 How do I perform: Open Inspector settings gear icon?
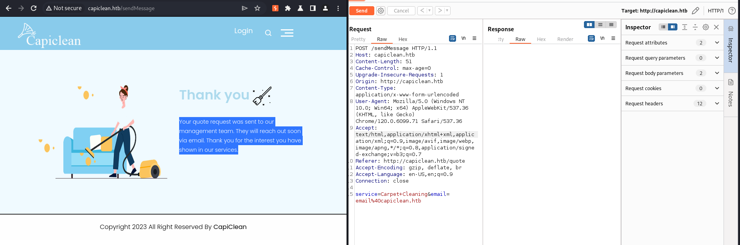[x=706, y=27]
